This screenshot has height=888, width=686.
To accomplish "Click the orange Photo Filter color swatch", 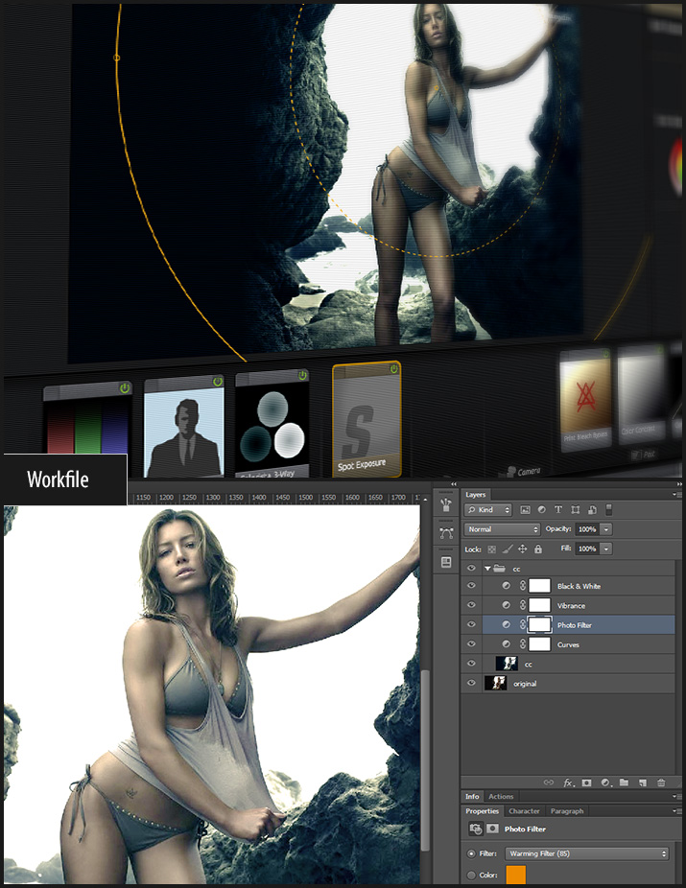I will click(515, 875).
